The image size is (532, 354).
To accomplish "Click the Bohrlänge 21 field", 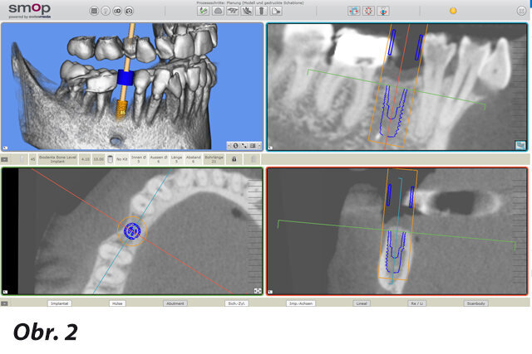I will pyautogui.click(x=214, y=158).
